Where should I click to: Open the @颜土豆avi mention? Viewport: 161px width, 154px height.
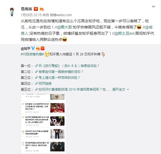click(x=124, y=33)
